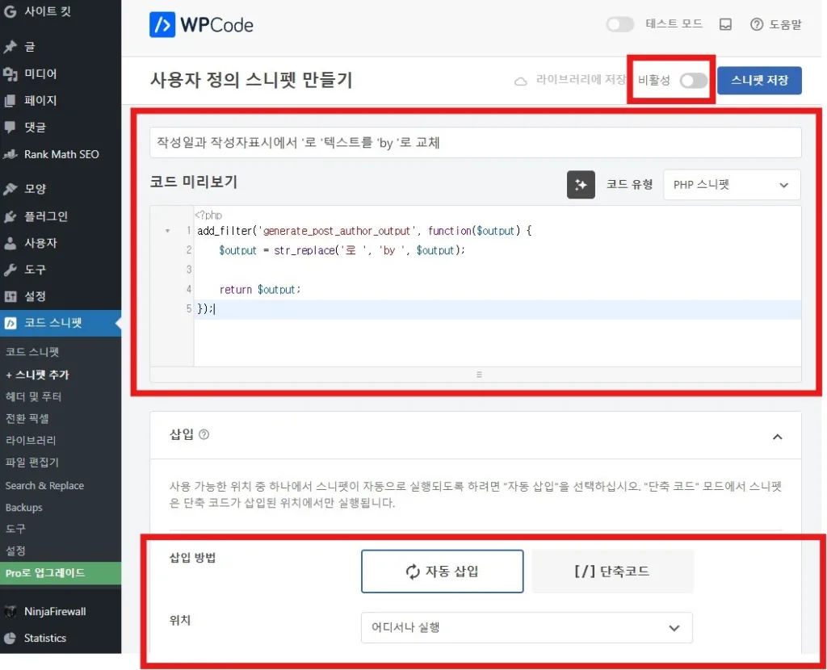
Task: Toggle the 비활성 snippet activation switch
Action: click(x=694, y=81)
